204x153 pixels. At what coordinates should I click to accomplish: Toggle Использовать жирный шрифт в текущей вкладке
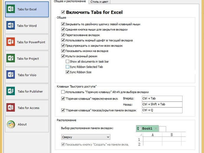(x=63, y=40)
